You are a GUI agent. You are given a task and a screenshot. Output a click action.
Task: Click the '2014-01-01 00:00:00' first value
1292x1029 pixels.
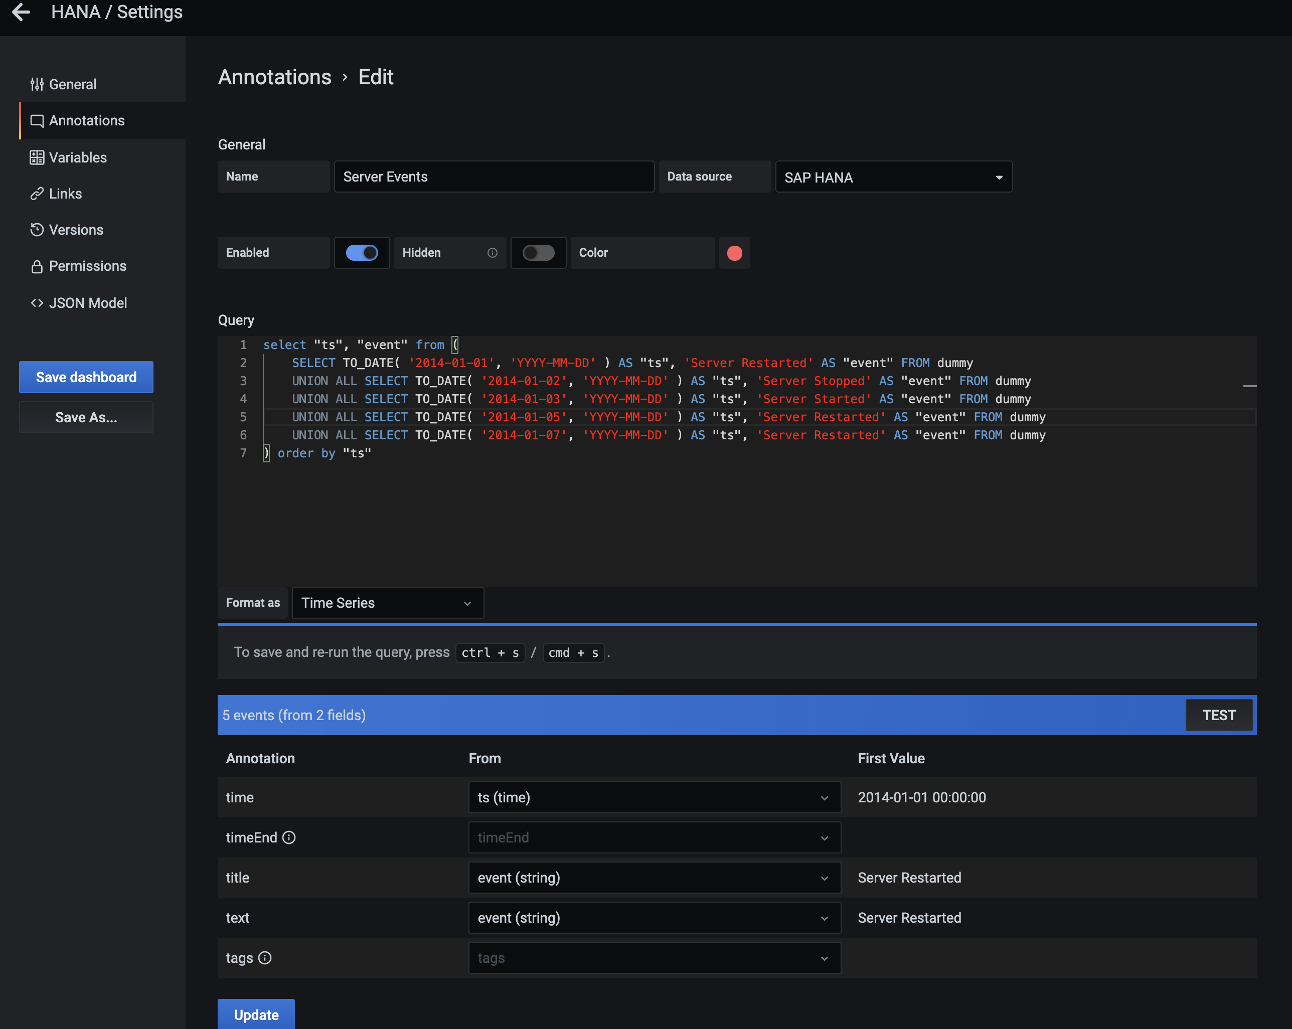tap(922, 797)
